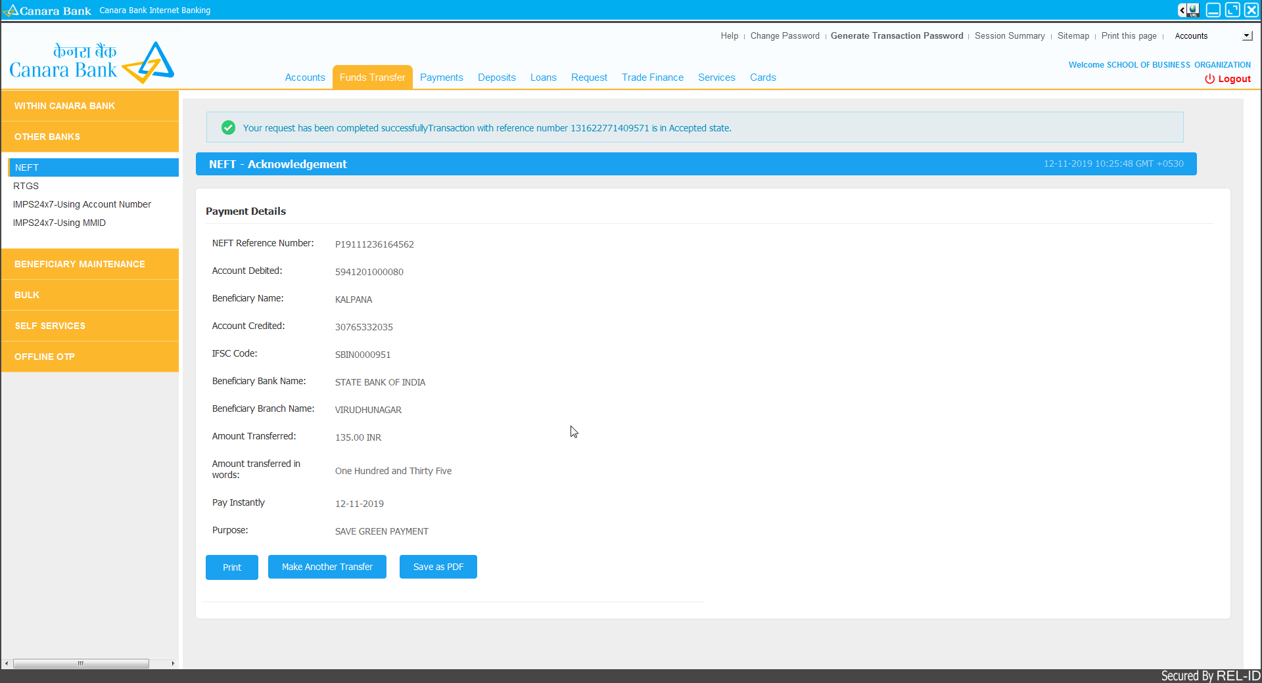Open the Session Summary link
Screen dimensions: 1262x683
1010,36
